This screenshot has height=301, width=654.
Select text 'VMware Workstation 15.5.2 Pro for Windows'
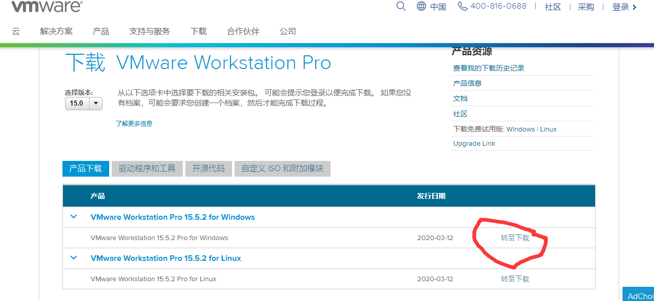pos(159,238)
